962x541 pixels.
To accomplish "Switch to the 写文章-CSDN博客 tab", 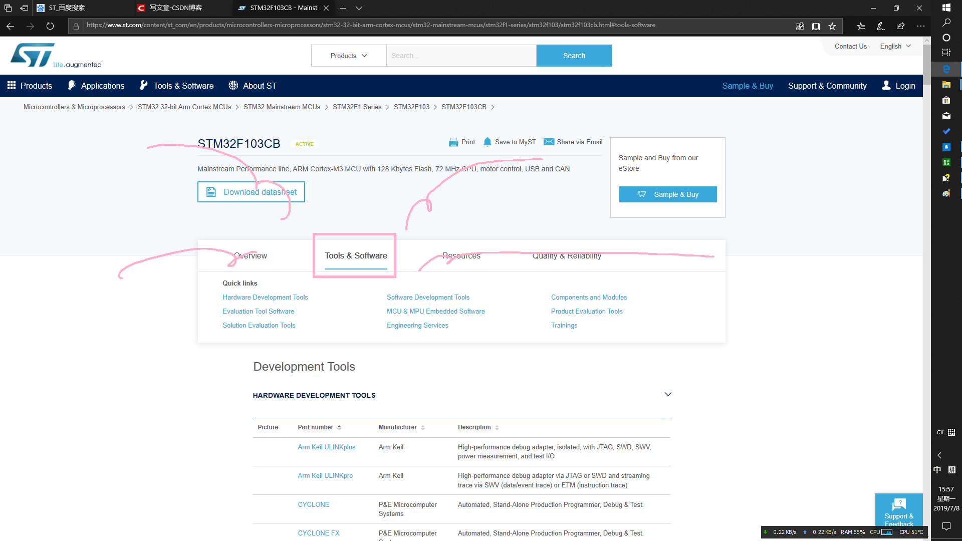I will point(183,8).
